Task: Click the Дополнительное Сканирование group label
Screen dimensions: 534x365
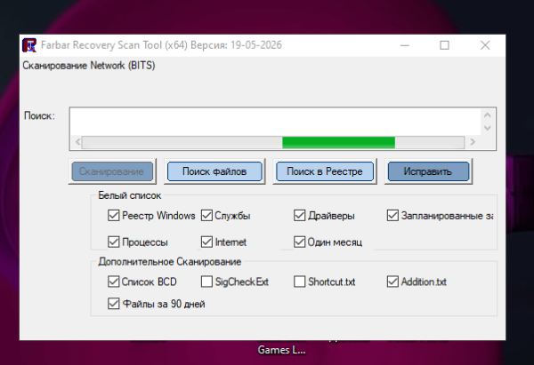Action: 170,262
